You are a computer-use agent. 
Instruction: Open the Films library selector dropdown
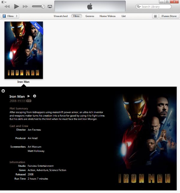(10, 16)
